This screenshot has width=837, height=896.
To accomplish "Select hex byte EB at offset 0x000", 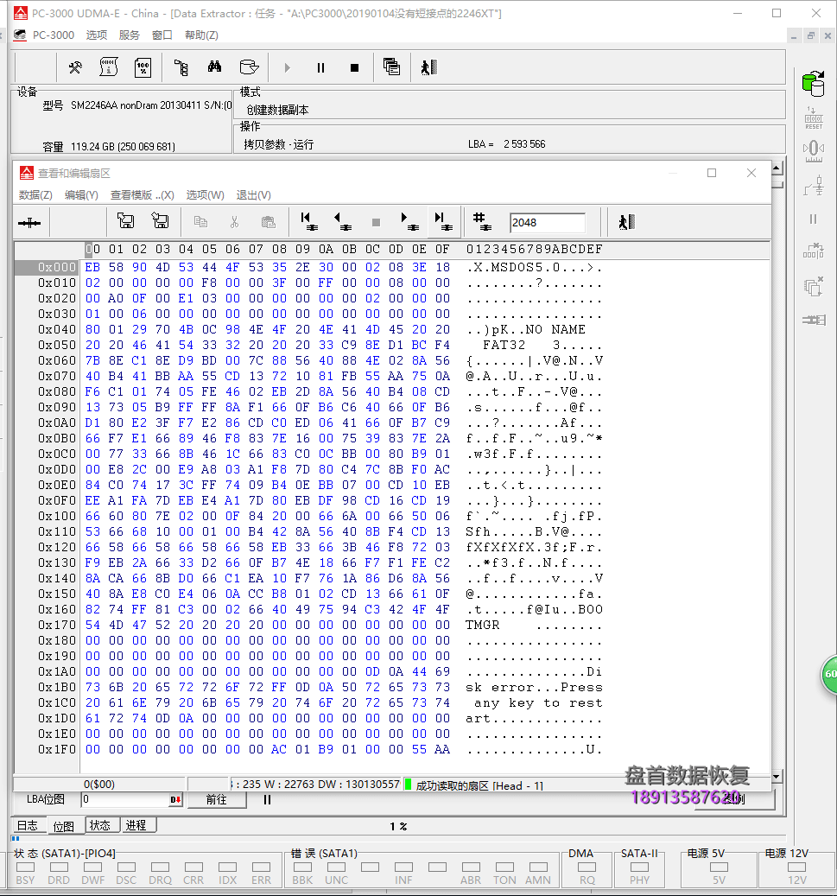I will click(92, 268).
